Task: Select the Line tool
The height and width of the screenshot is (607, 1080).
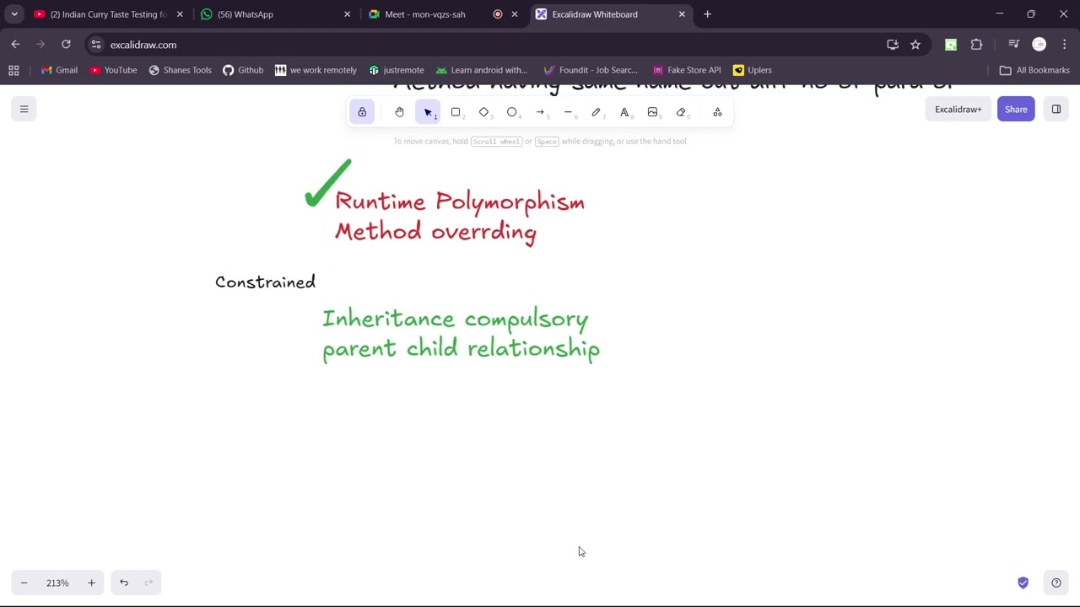Action: click(568, 112)
